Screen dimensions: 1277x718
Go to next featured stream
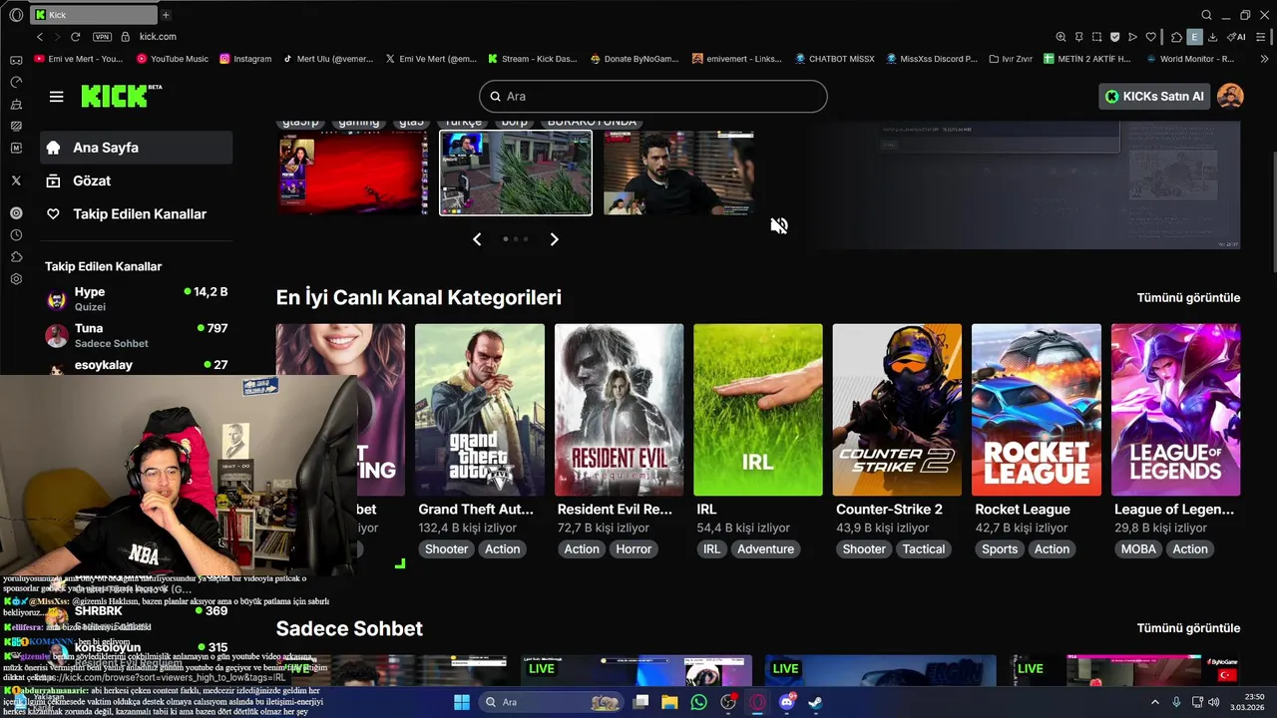(x=555, y=239)
